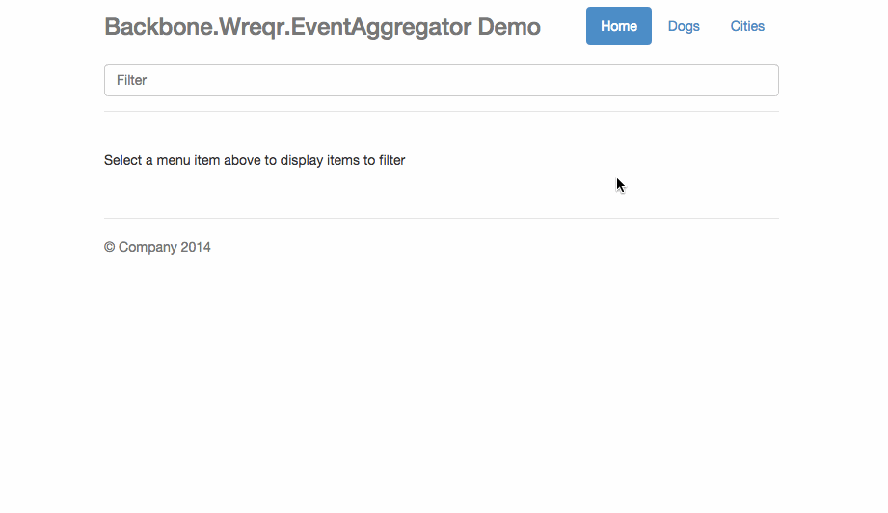Focus the Filter input field
The image size is (888, 513).
442,80
